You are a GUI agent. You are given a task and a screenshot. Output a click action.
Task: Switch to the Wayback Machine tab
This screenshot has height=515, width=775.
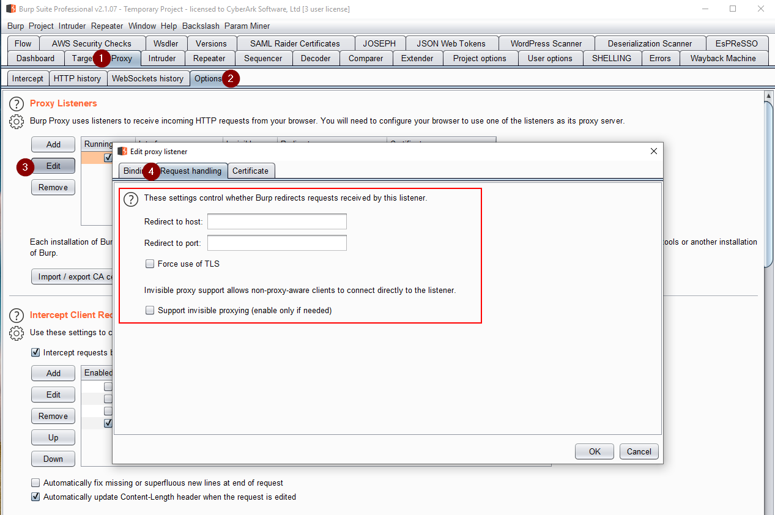[723, 58]
